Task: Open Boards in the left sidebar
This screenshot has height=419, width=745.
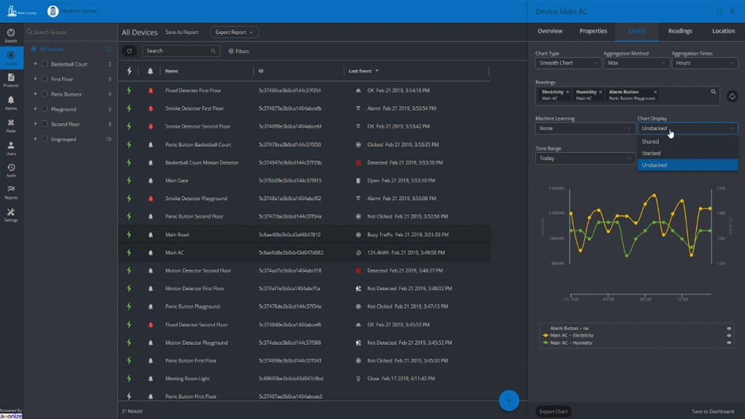Action: point(10,35)
